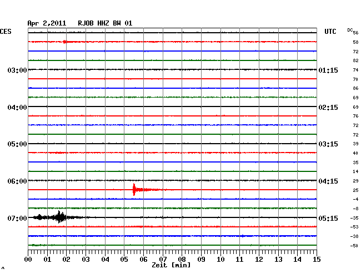Click x-axis minute tick label '10'
Image resolution: width=361 pixels, height=274 pixels.
click(x=220, y=259)
